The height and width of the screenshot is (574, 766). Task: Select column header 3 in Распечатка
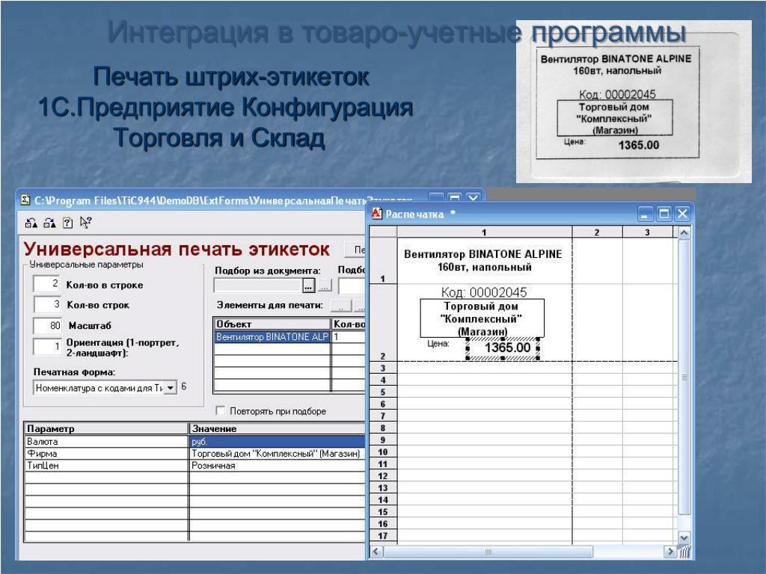click(648, 232)
